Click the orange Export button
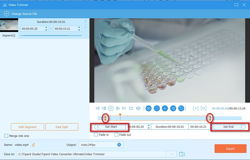The image size is (250, 160). click(x=230, y=148)
